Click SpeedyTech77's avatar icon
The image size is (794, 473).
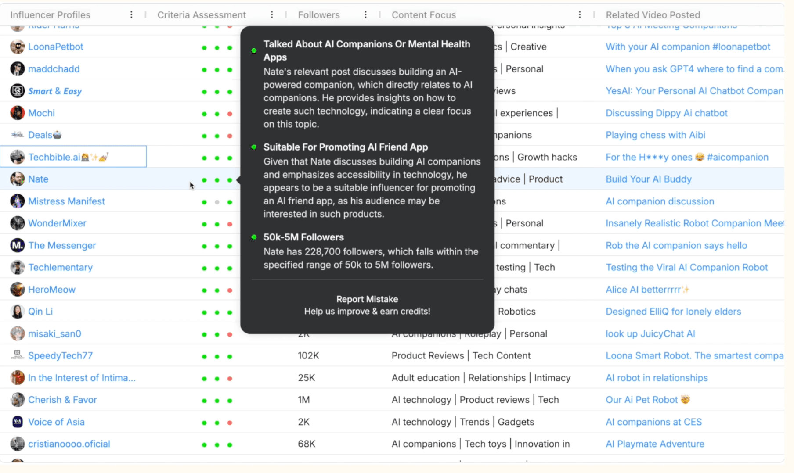coord(17,355)
